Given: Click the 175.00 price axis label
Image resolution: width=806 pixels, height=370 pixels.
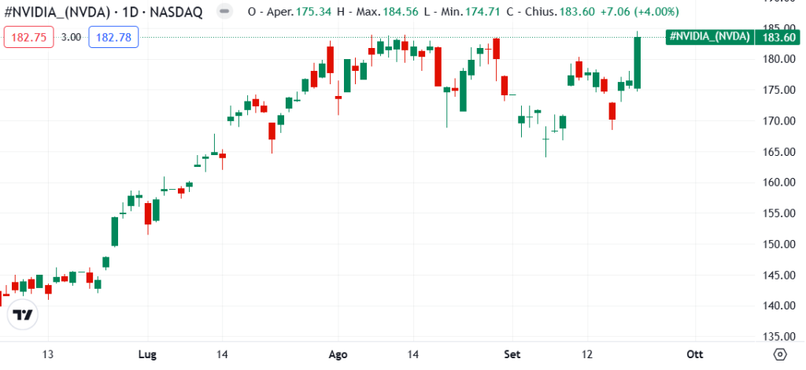Looking at the screenshot, I should [779, 90].
